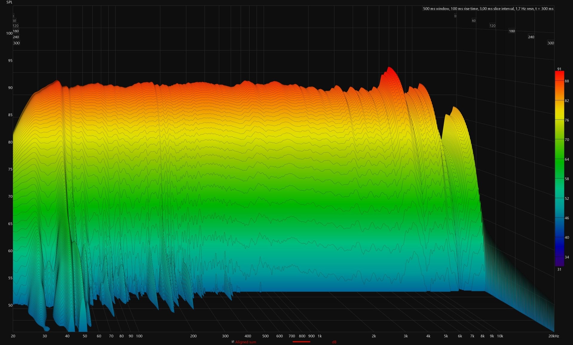Click the 100 SPL axis label

tap(9, 33)
